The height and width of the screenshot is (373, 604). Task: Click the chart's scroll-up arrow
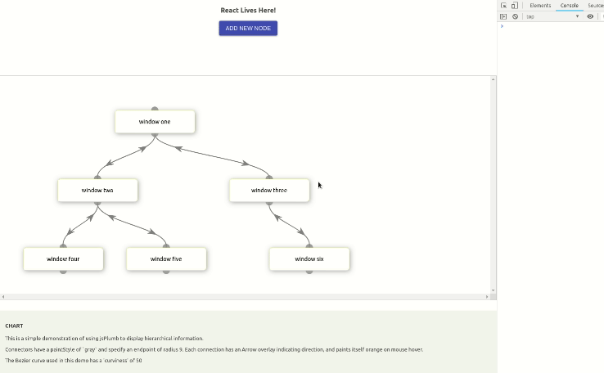494,80
